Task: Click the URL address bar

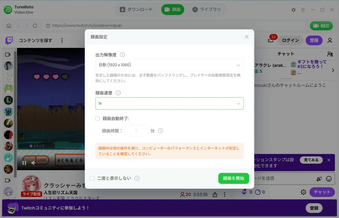Action: point(174,26)
